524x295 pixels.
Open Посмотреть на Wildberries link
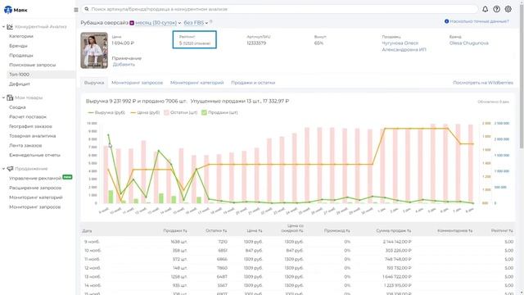tap(483, 83)
